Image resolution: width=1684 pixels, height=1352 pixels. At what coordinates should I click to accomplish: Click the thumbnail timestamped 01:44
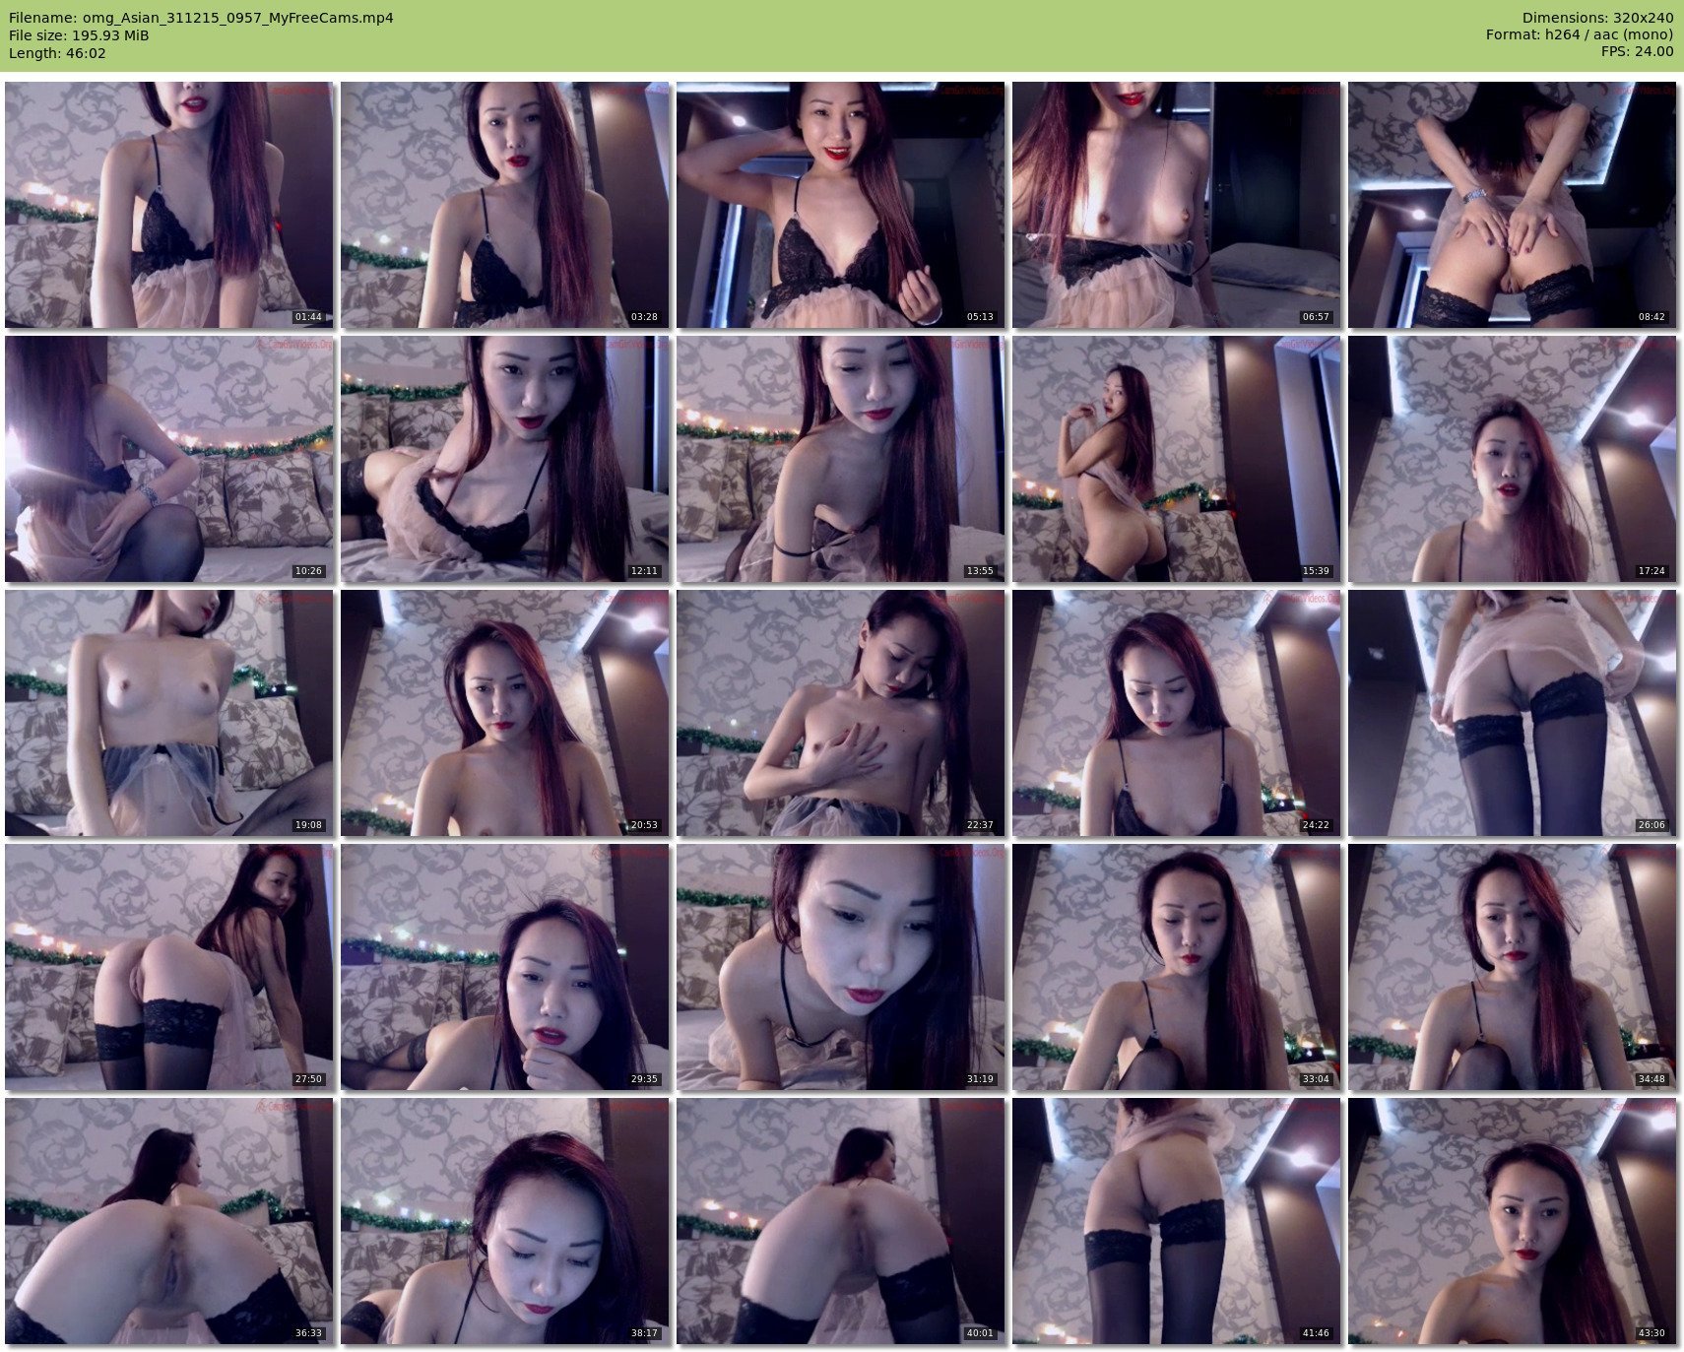tap(168, 204)
